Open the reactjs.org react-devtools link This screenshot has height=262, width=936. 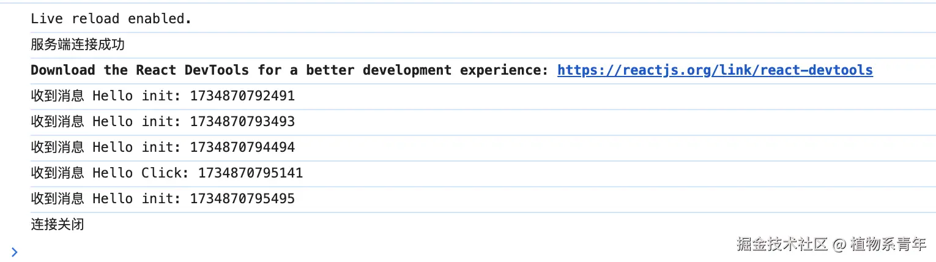[715, 70]
